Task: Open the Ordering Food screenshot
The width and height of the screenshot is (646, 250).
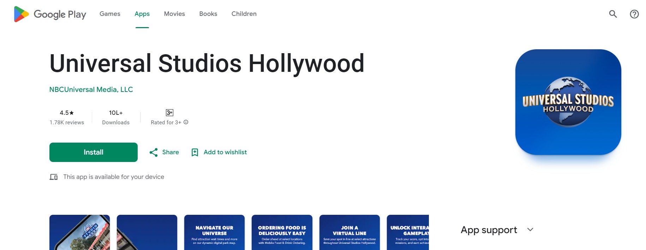Action: 282,232
